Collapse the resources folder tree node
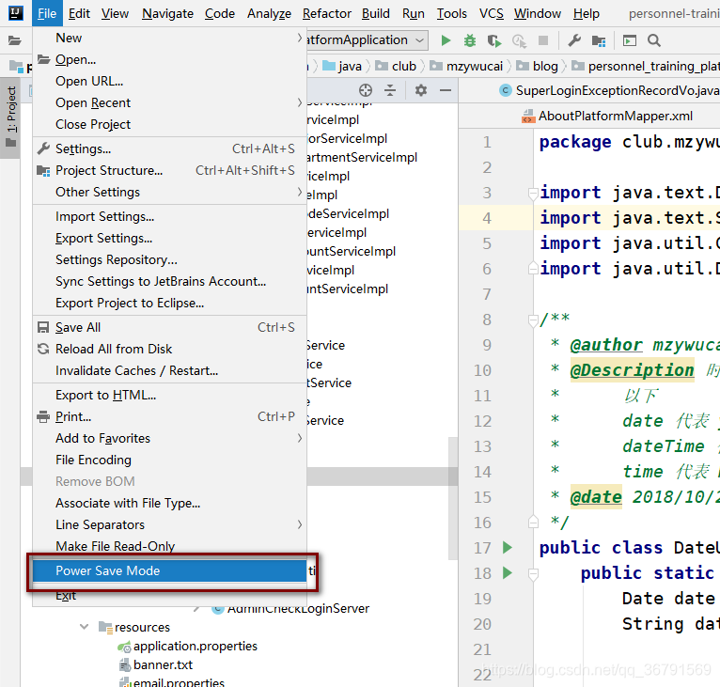Image resolution: width=720 pixels, height=687 pixels. pos(84,627)
